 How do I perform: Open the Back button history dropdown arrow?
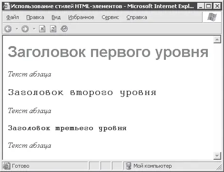pyautogui.click(x=17, y=29)
